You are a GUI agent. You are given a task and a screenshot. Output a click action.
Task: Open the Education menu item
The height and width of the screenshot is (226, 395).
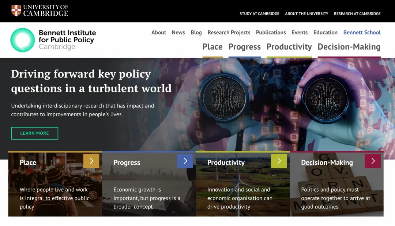pyautogui.click(x=326, y=32)
